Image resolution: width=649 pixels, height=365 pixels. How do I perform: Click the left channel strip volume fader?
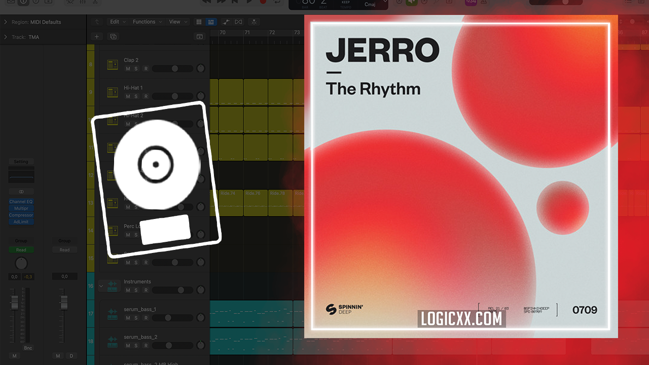tap(15, 303)
